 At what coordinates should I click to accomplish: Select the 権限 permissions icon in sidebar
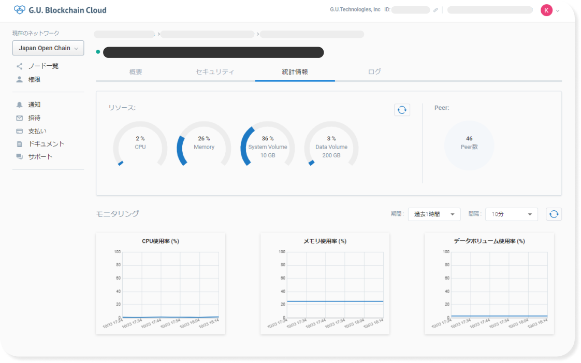point(18,79)
